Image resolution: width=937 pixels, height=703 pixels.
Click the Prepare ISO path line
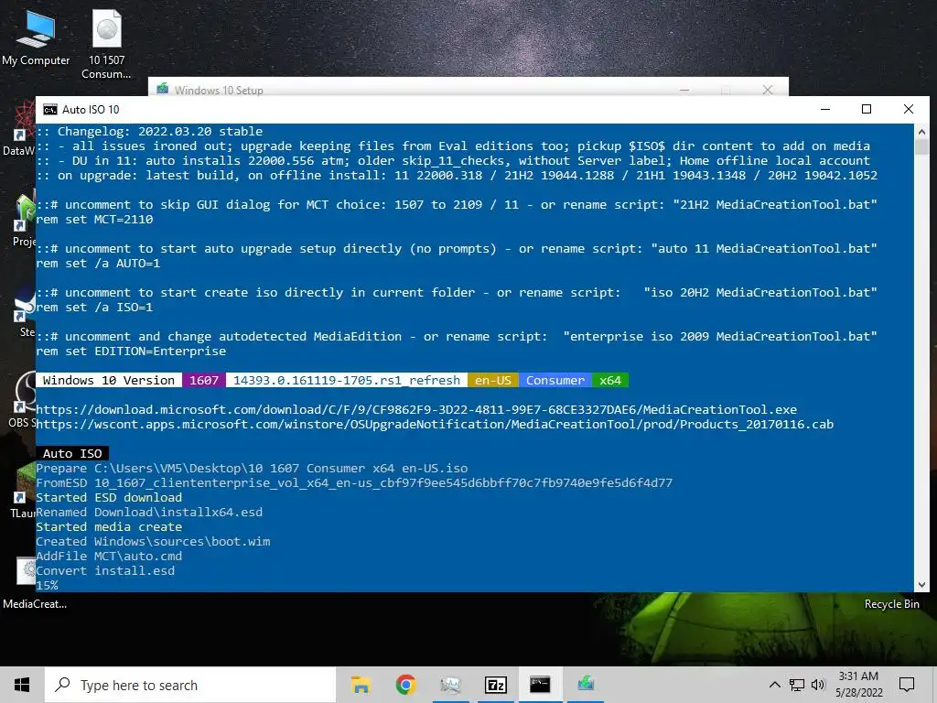coord(252,468)
